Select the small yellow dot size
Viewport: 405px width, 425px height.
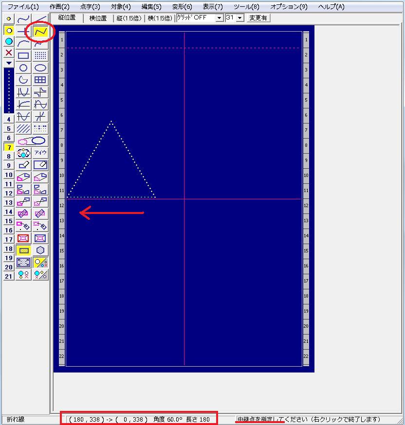(9, 19)
